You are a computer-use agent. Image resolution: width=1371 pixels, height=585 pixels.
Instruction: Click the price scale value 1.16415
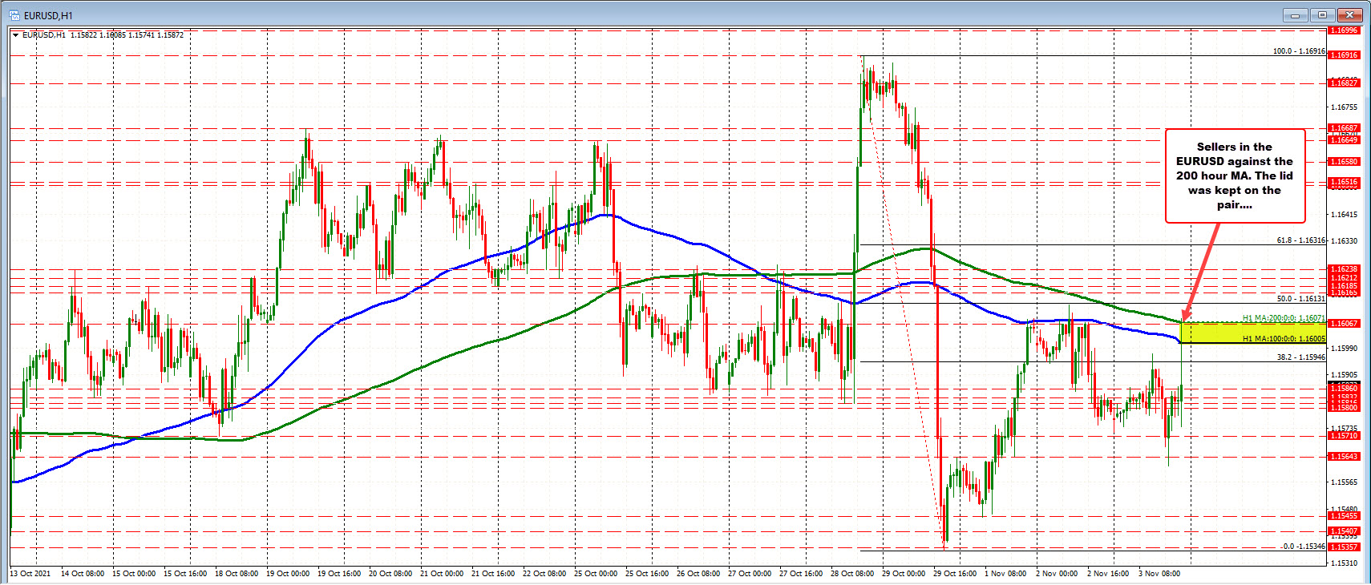1345,215
